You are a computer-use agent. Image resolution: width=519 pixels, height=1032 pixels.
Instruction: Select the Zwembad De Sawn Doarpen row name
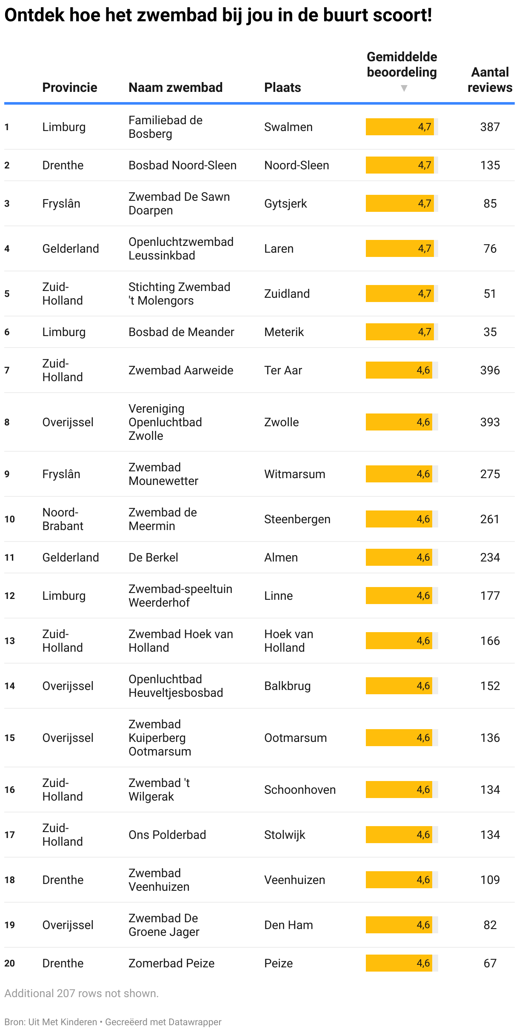(179, 203)
